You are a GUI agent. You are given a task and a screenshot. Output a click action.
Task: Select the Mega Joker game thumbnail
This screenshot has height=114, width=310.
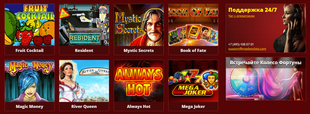[x=193, y=81]
